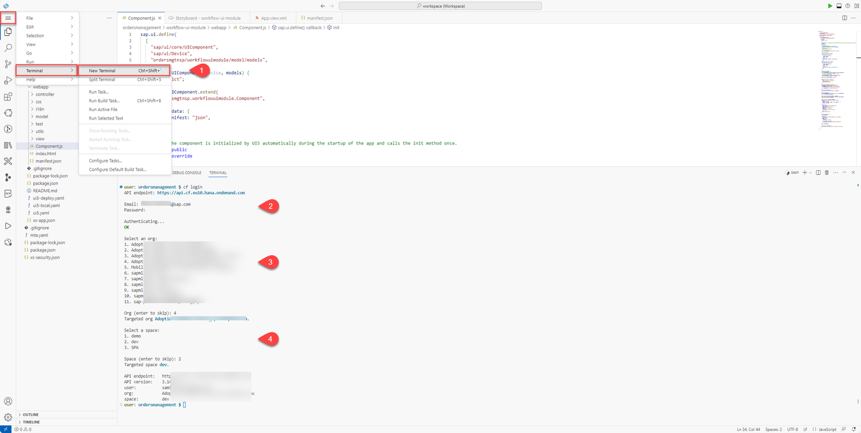Open the Customize Layout icon

click(x=856, y=6)
